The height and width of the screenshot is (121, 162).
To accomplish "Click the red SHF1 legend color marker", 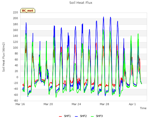I will pos(60,116).
